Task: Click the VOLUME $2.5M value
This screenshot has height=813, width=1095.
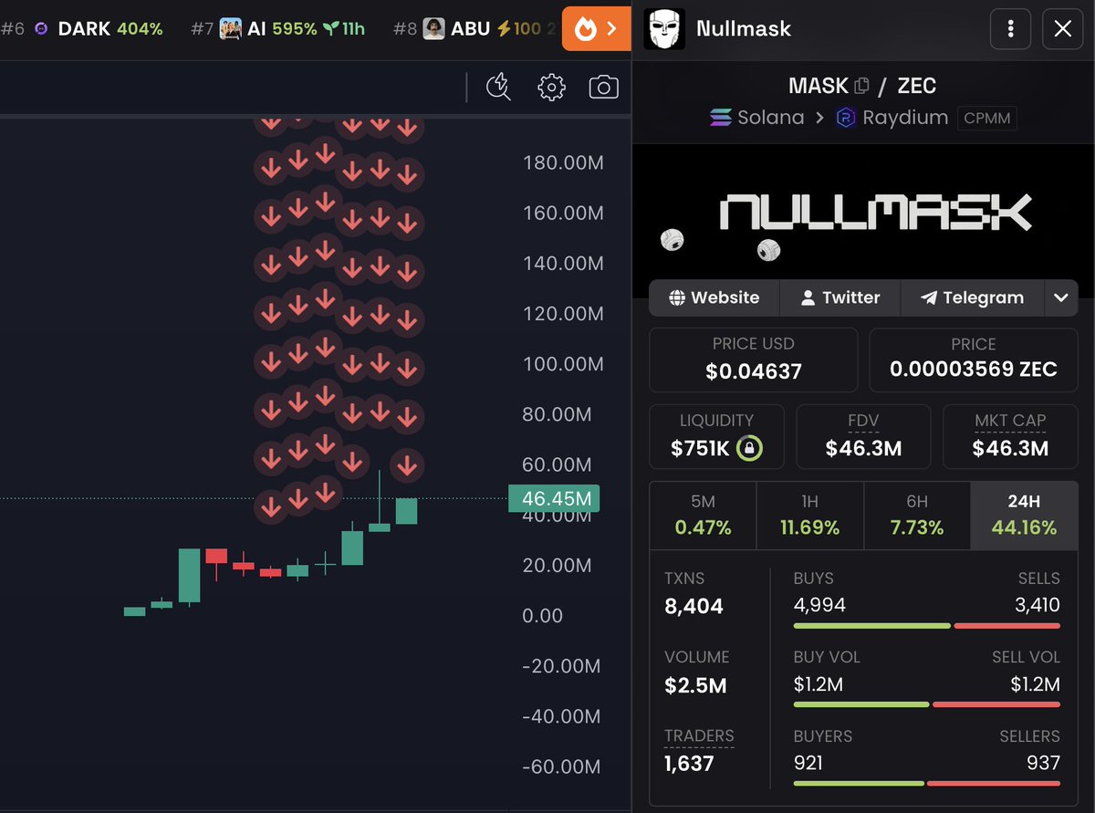Action: pos(695,685)
